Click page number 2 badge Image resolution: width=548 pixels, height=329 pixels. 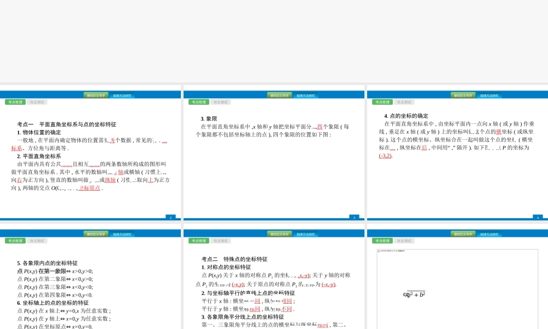170,218
